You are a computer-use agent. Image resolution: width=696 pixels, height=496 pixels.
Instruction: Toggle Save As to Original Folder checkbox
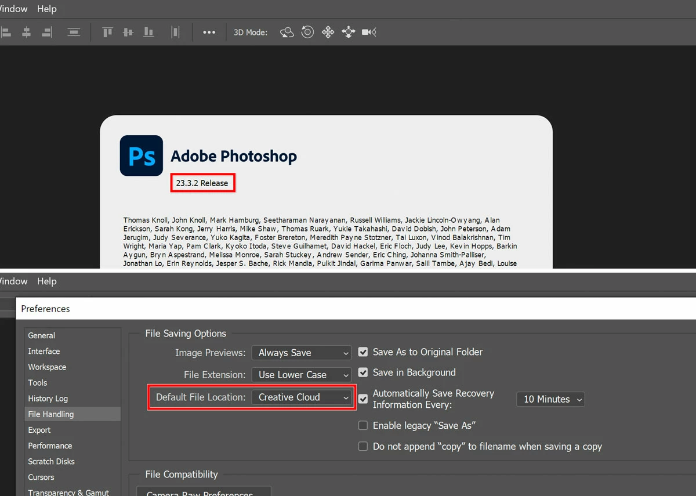[x=363, y=352]
